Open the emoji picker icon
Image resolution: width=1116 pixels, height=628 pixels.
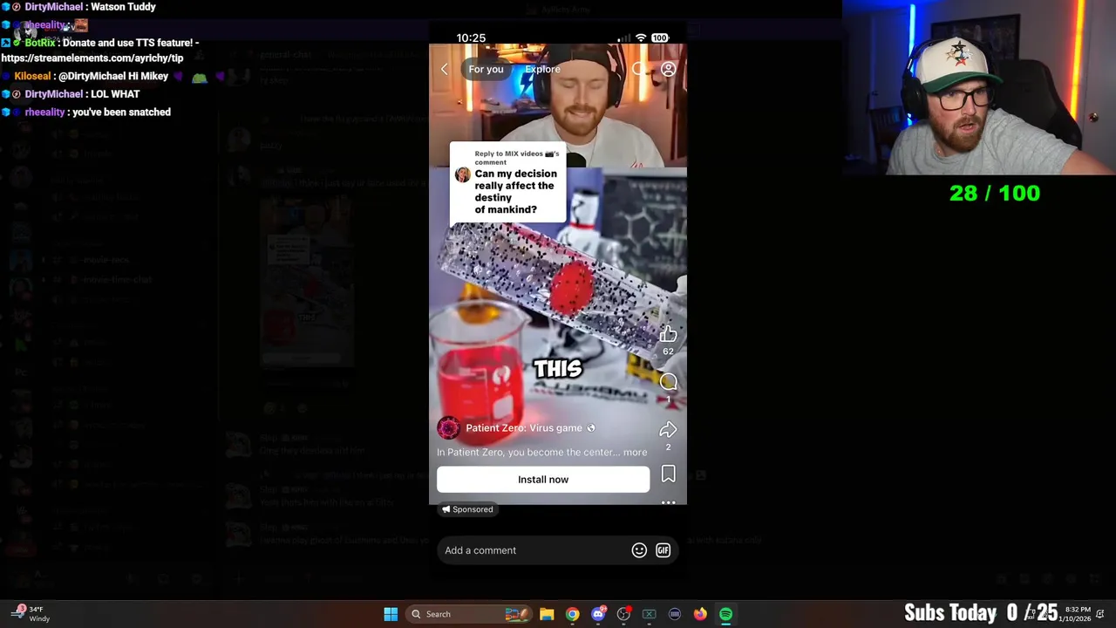pyautogui.click(x=639, y=550)
